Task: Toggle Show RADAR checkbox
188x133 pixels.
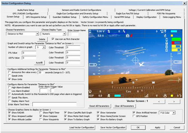Action: 9,112
